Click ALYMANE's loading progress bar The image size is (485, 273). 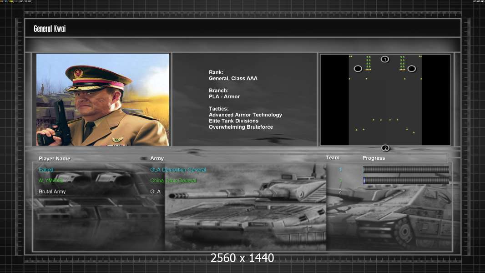click(406, 181)
